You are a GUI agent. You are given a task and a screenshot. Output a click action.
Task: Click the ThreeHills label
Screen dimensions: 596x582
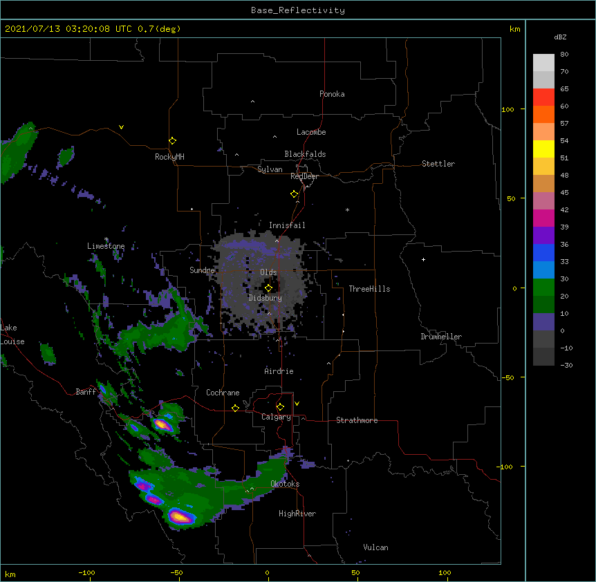point(369,289)
